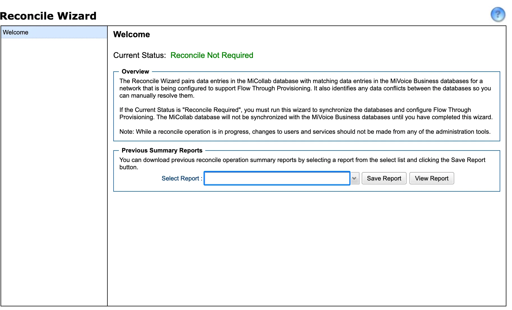Click the Overview section label
Viewport: 512px width, 310px height.
coord(135,71)
